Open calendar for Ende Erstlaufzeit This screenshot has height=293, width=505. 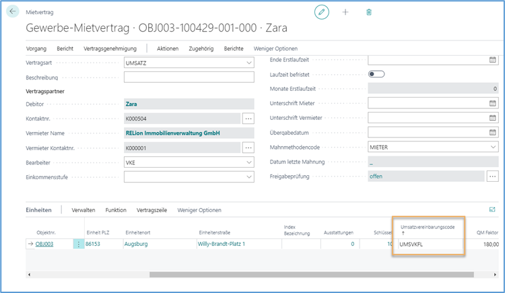(x=492, y=59)
